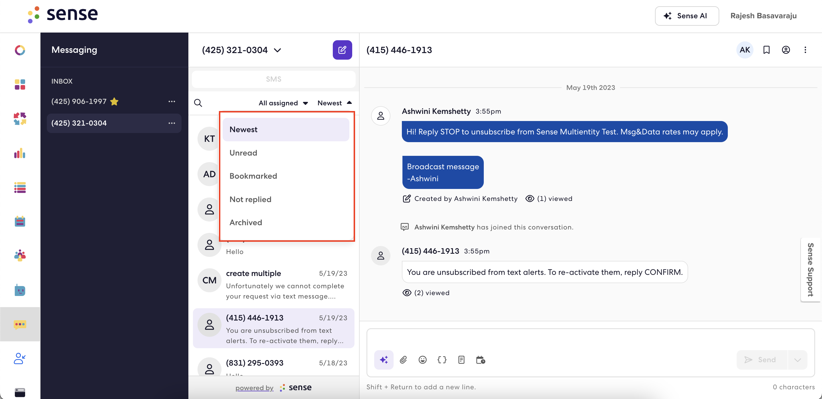
Task: Open the (415) 446-1913 conversation in list
Action: coord(273,329)
